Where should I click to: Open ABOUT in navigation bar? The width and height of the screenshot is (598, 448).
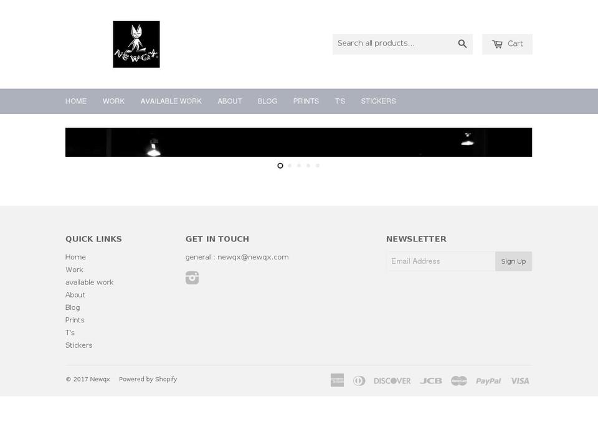click(230, 101)
